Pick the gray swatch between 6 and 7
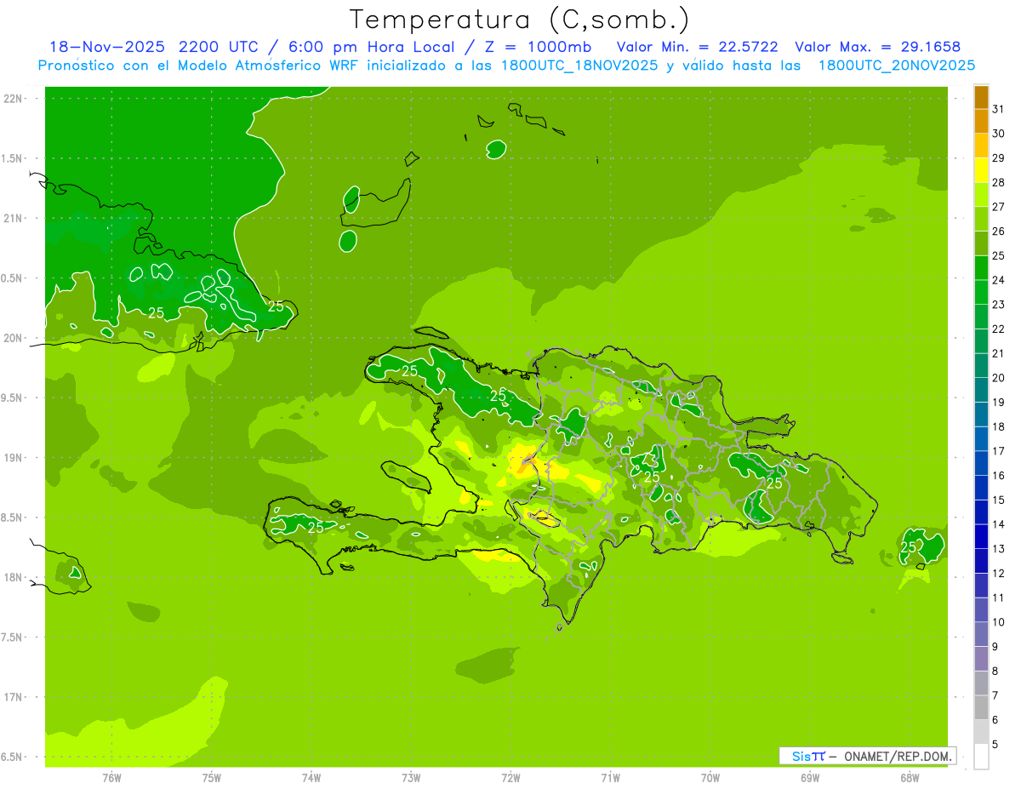Viewport: 1021px width, 789px height. [x=981, y=707]
